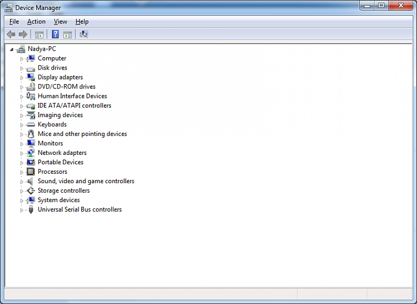Expand Mice and other pointing devices arrow
This screenshot has height=304, width=417.
(22, 134)
